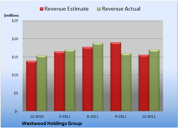Click the $- zero axis label
Viewport: 178px width, 128px height.
[16, 111]
